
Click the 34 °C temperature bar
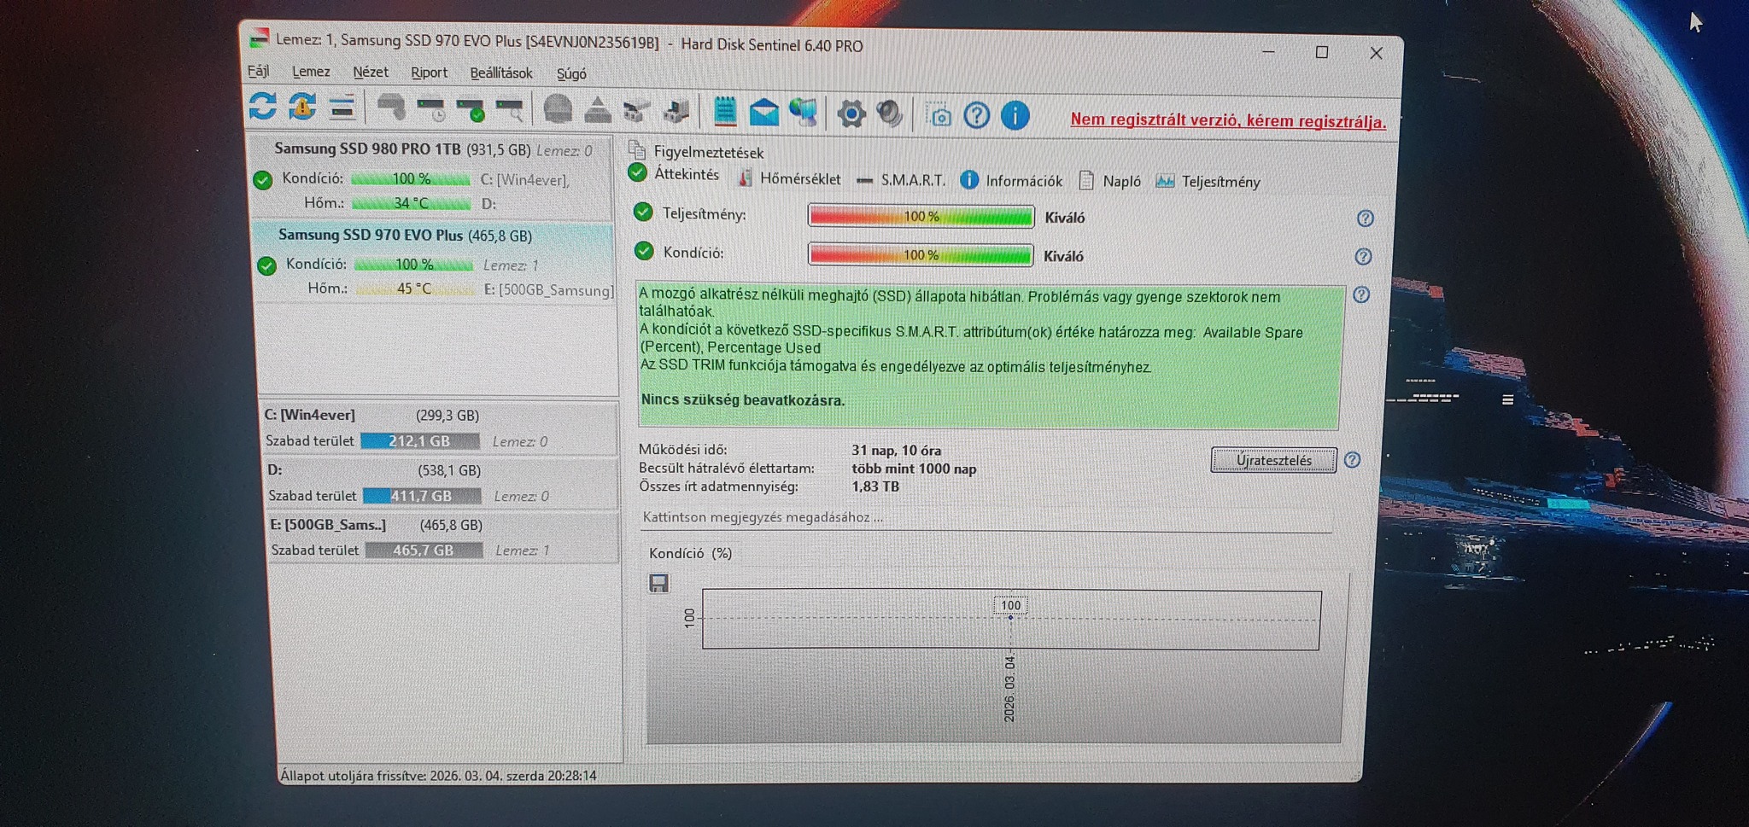click(412, 203)
